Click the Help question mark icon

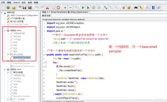pos(153,7)
